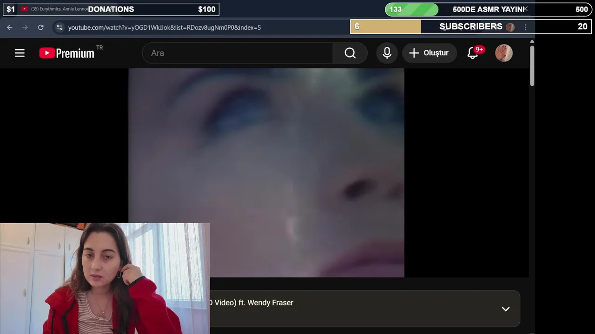Screen dimensions: 595x334
Task: Open the browser three-dot menu
Action: 526,27
